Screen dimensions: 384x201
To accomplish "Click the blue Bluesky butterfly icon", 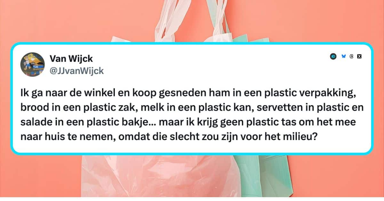I will tap(344, 56).
